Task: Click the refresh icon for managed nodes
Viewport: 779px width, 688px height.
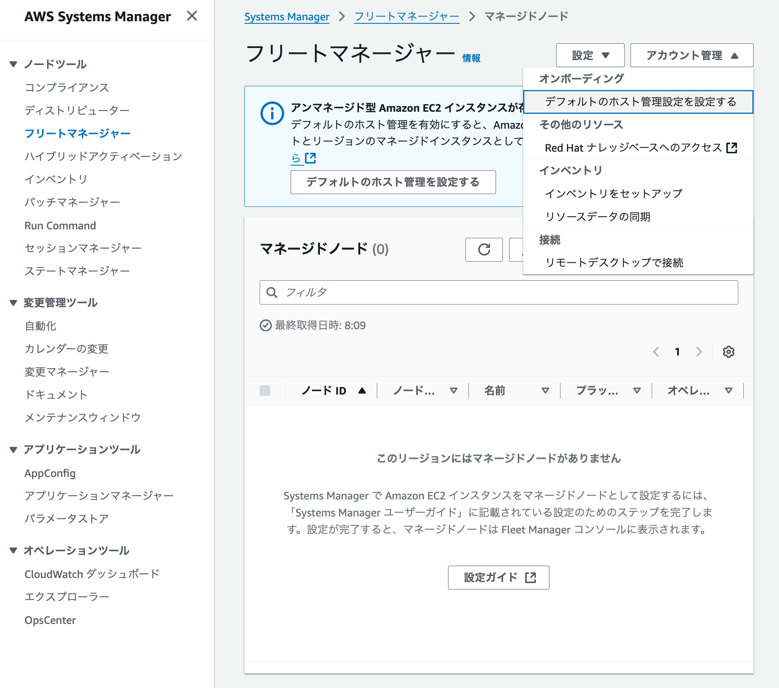Action: (484, 249)
